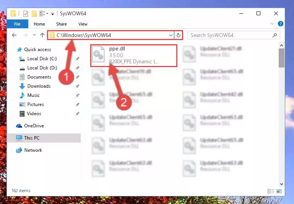
Task: Open Music in the sidebar
Action: [x=33, y=95]
